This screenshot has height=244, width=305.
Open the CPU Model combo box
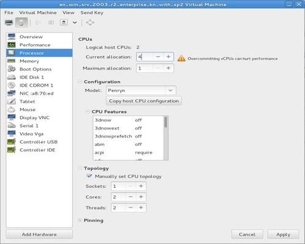tap(141, 90)
